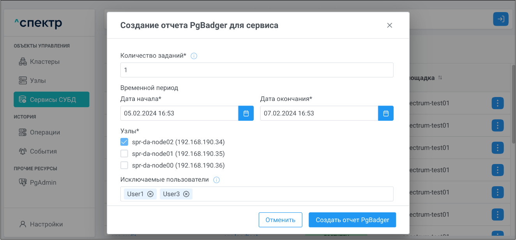Click Создать отчет PgBadger button
This screenshot has height=240, width=516.
click(352, 220)
